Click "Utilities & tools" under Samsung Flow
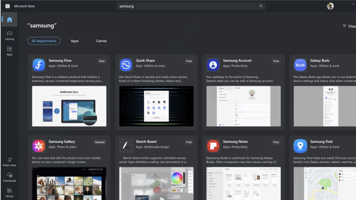The height and width of the screenshot is (200, 356). (x=67, y=66)
